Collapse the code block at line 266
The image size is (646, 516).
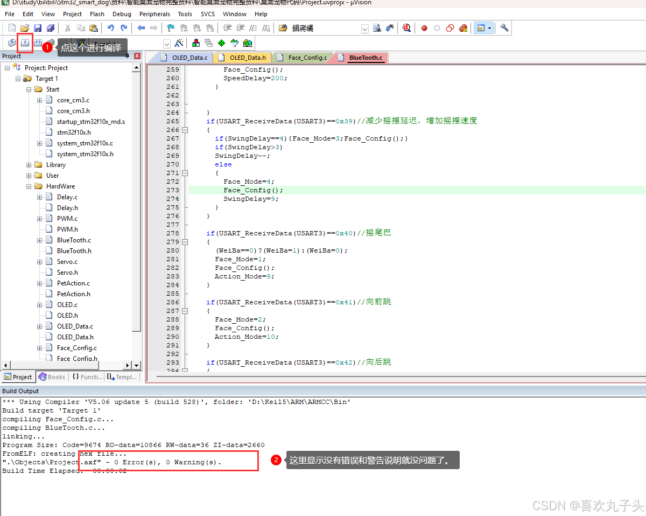click(185, 130)
